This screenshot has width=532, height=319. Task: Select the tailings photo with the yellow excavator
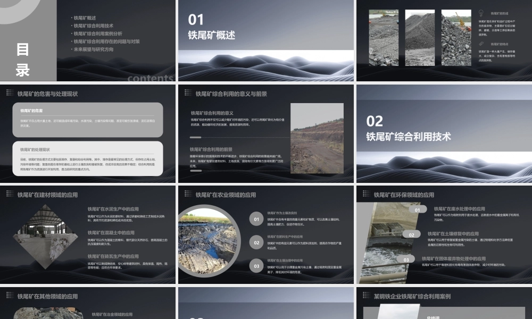[384, 38]
